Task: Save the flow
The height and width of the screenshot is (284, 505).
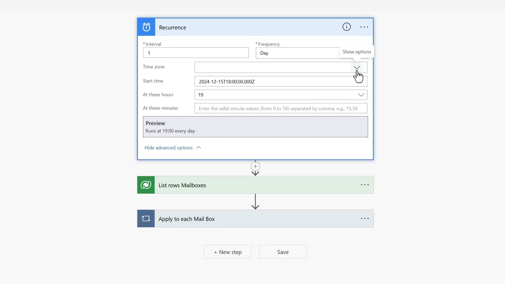Action: (283, 252)
